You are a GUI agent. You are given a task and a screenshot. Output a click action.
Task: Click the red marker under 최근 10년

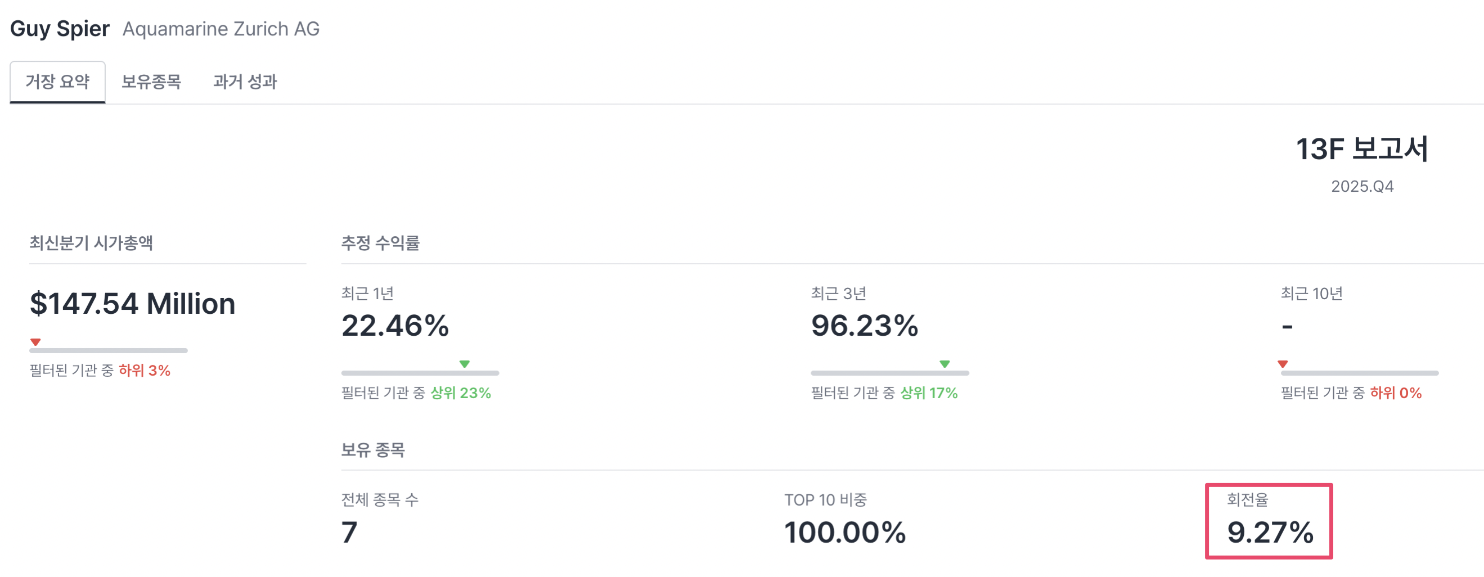[x=1283, y=364]
